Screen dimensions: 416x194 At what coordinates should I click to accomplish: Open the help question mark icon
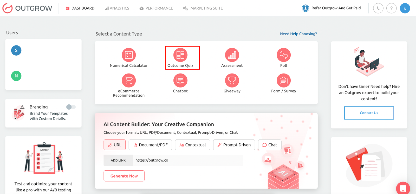[391, 8]
